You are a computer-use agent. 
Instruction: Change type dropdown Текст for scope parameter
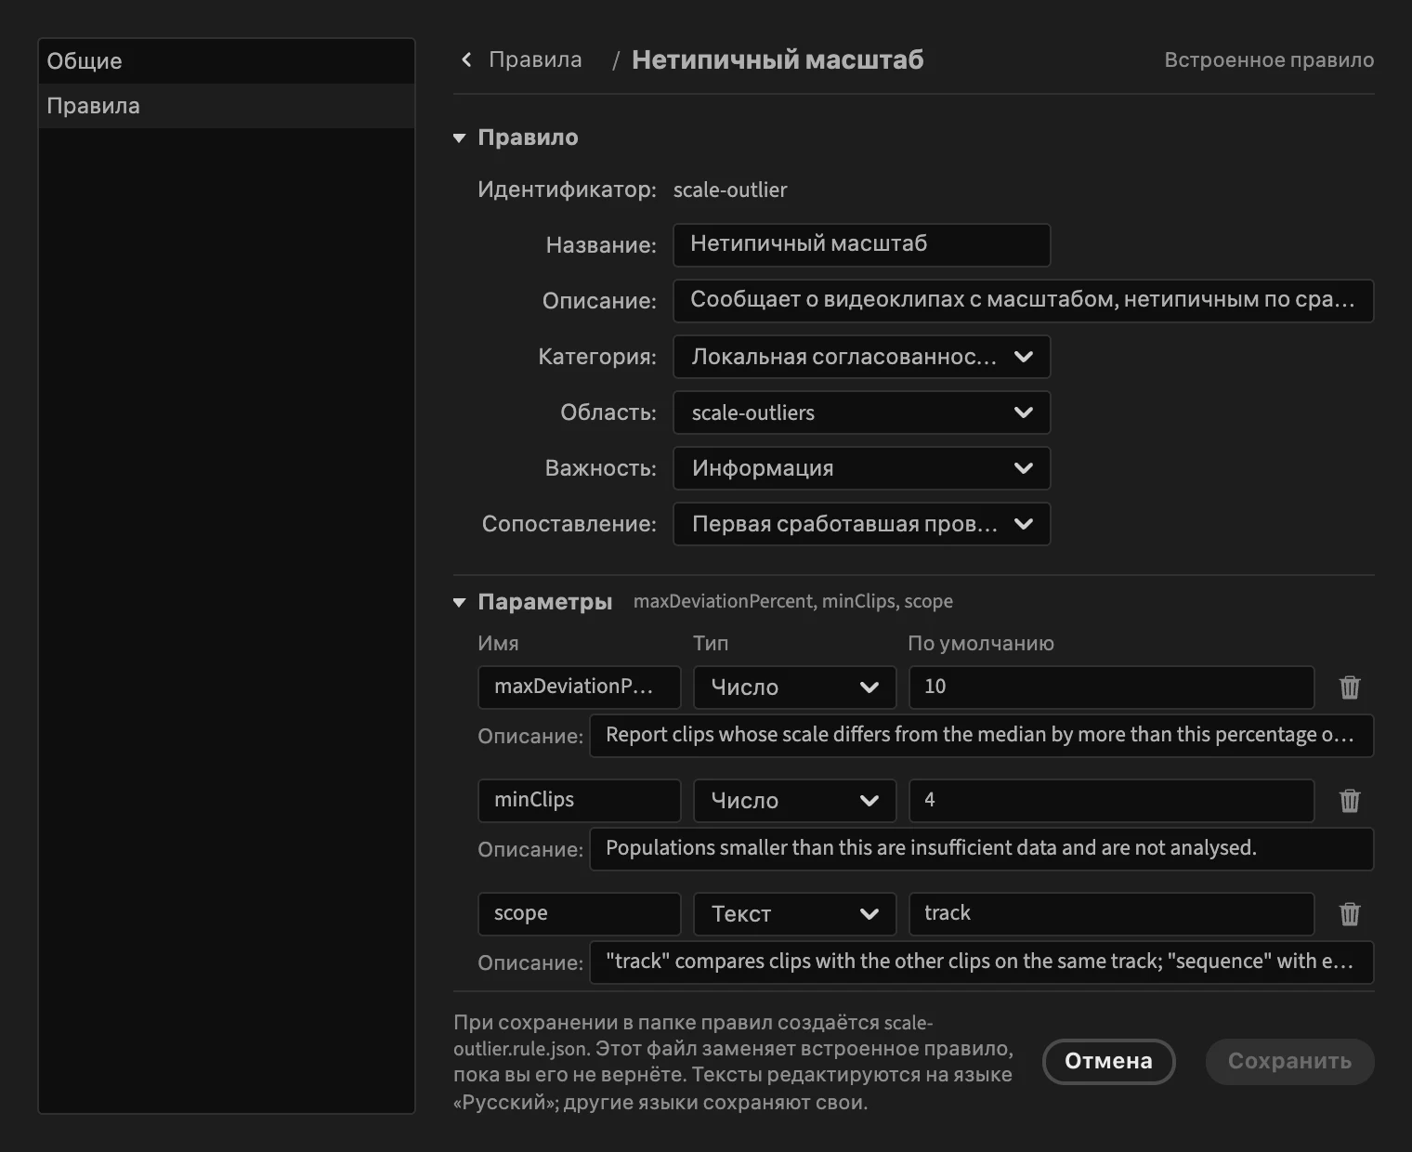(x=795, y=914)
